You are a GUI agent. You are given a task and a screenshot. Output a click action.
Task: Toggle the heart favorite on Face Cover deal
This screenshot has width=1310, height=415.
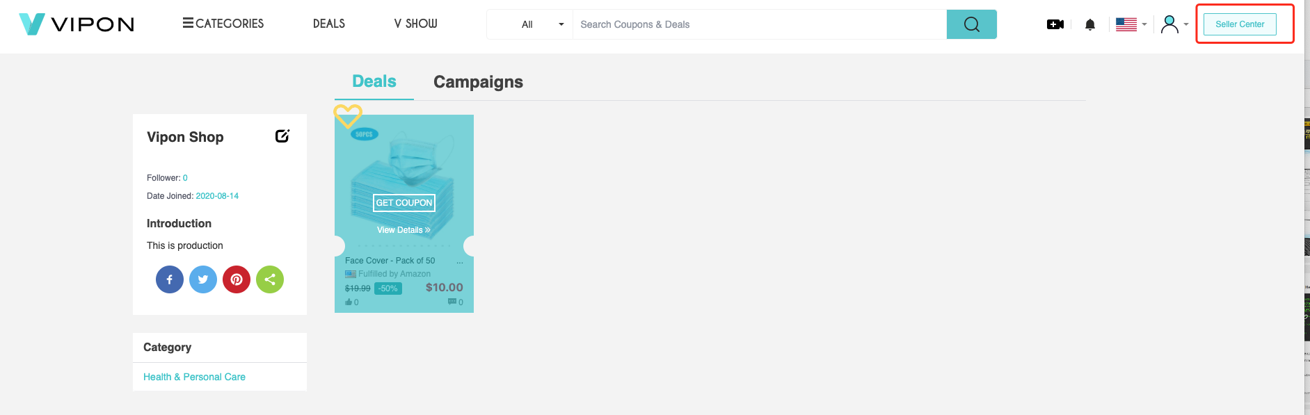348,115
